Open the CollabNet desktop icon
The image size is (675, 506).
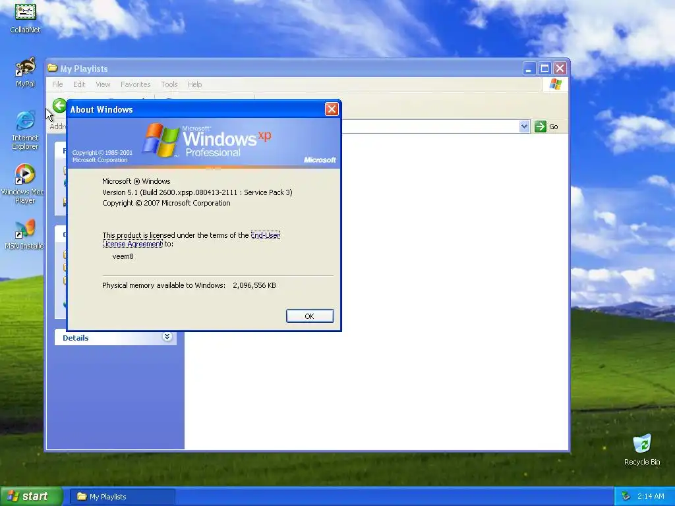point(26,17)
